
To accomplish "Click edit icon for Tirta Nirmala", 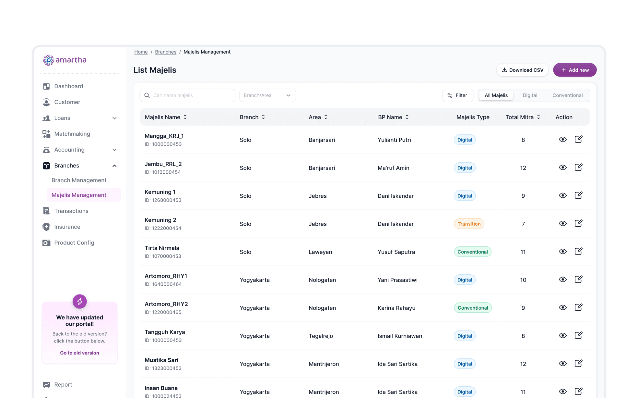I will (x=578, y=252).
